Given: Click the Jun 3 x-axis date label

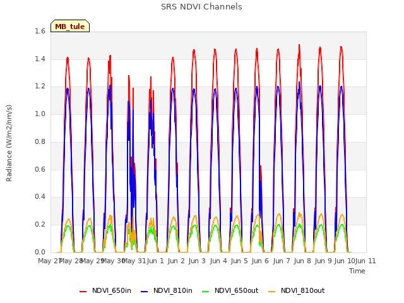Looking at the screenshot, I should click(197, 261).
